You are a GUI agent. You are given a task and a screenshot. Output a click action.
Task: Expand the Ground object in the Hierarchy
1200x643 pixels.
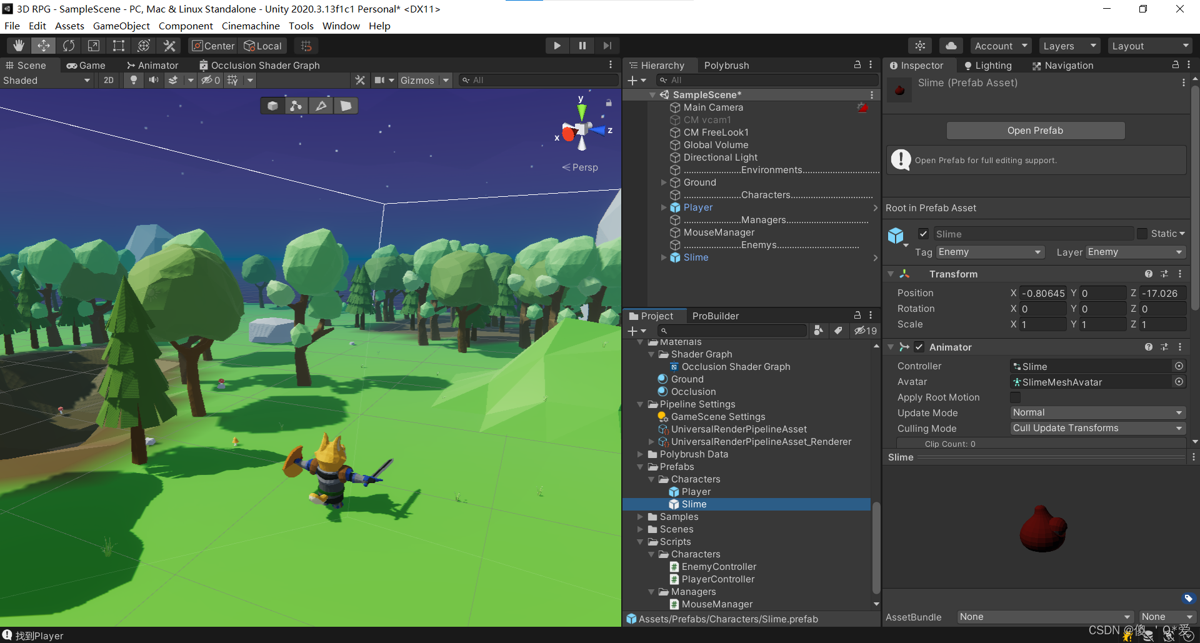664,182
